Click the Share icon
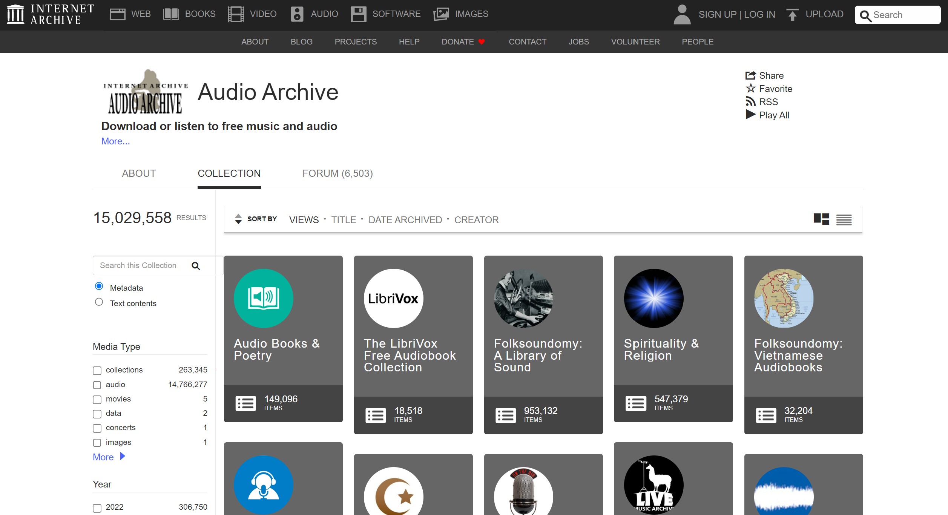 tap(750, 75)
